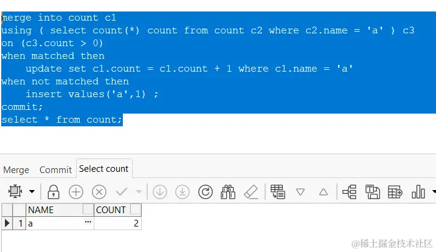Click the 'merge into count c1' line

pos(58,18)
